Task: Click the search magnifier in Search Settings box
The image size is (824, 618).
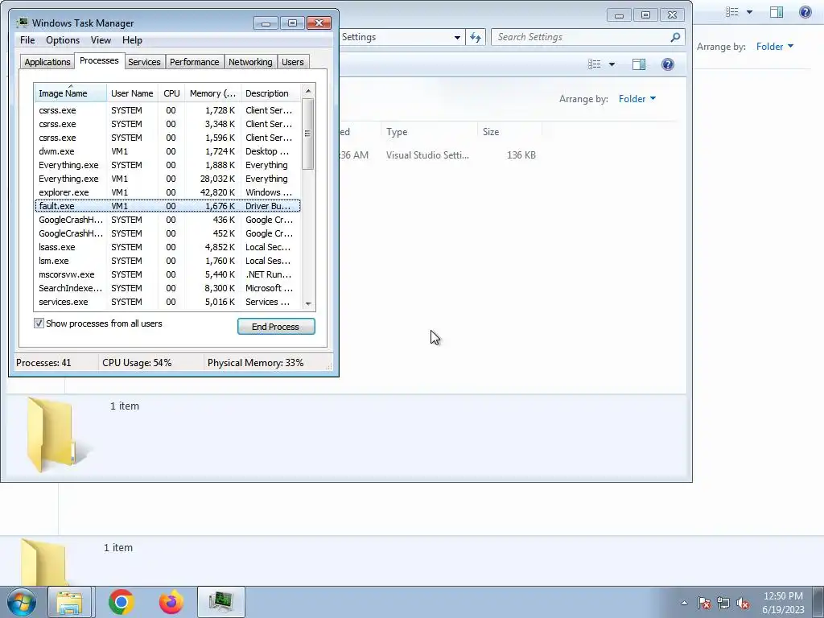Action: pos(675,37)
